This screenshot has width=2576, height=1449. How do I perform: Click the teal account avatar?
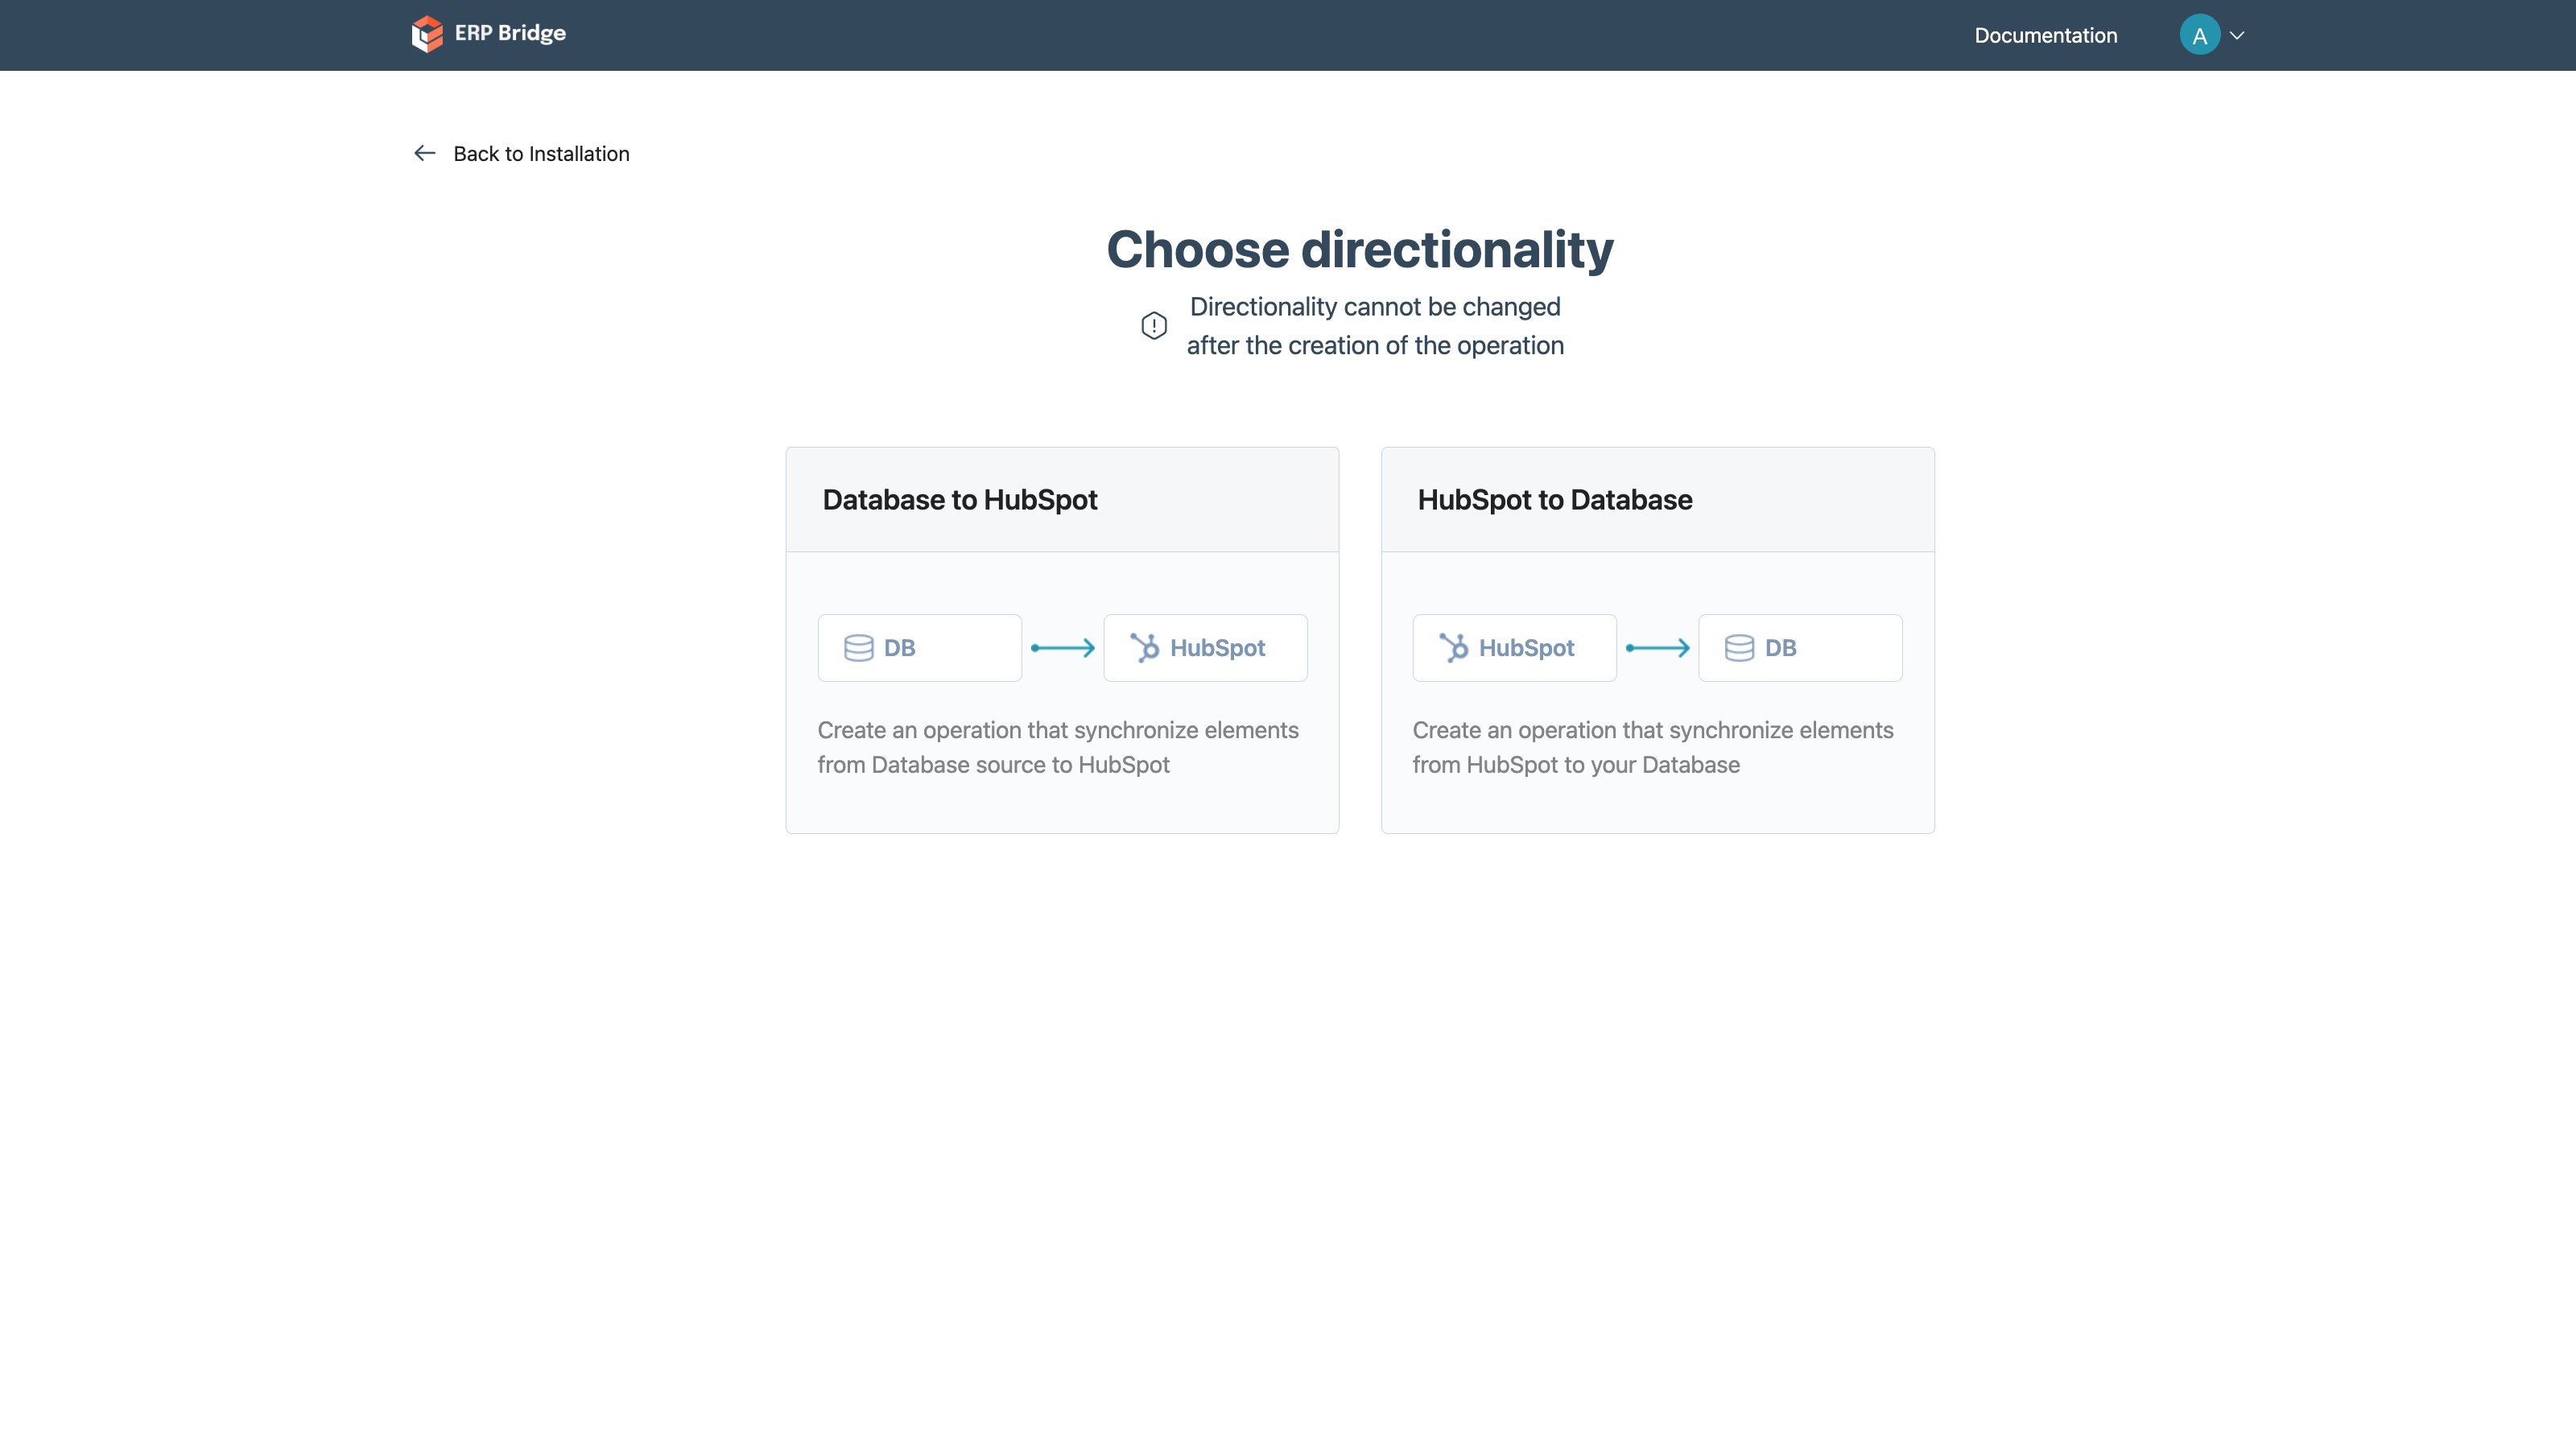(2199, 35)
